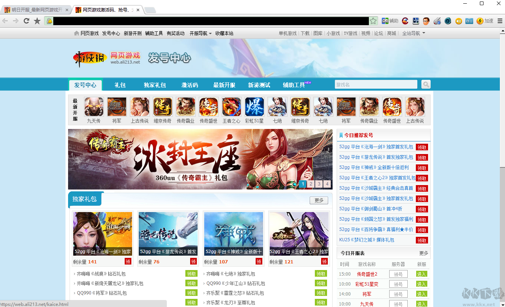Click red 领 button with 剩余量 76
The image size is (505, 307).
[x=193, y=262]
